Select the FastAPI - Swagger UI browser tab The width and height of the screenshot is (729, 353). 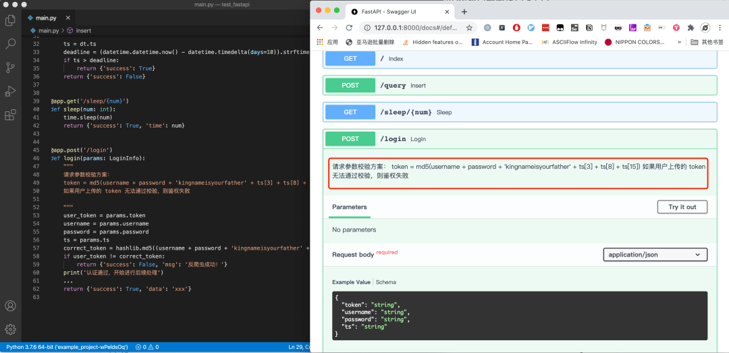(400, 11)
